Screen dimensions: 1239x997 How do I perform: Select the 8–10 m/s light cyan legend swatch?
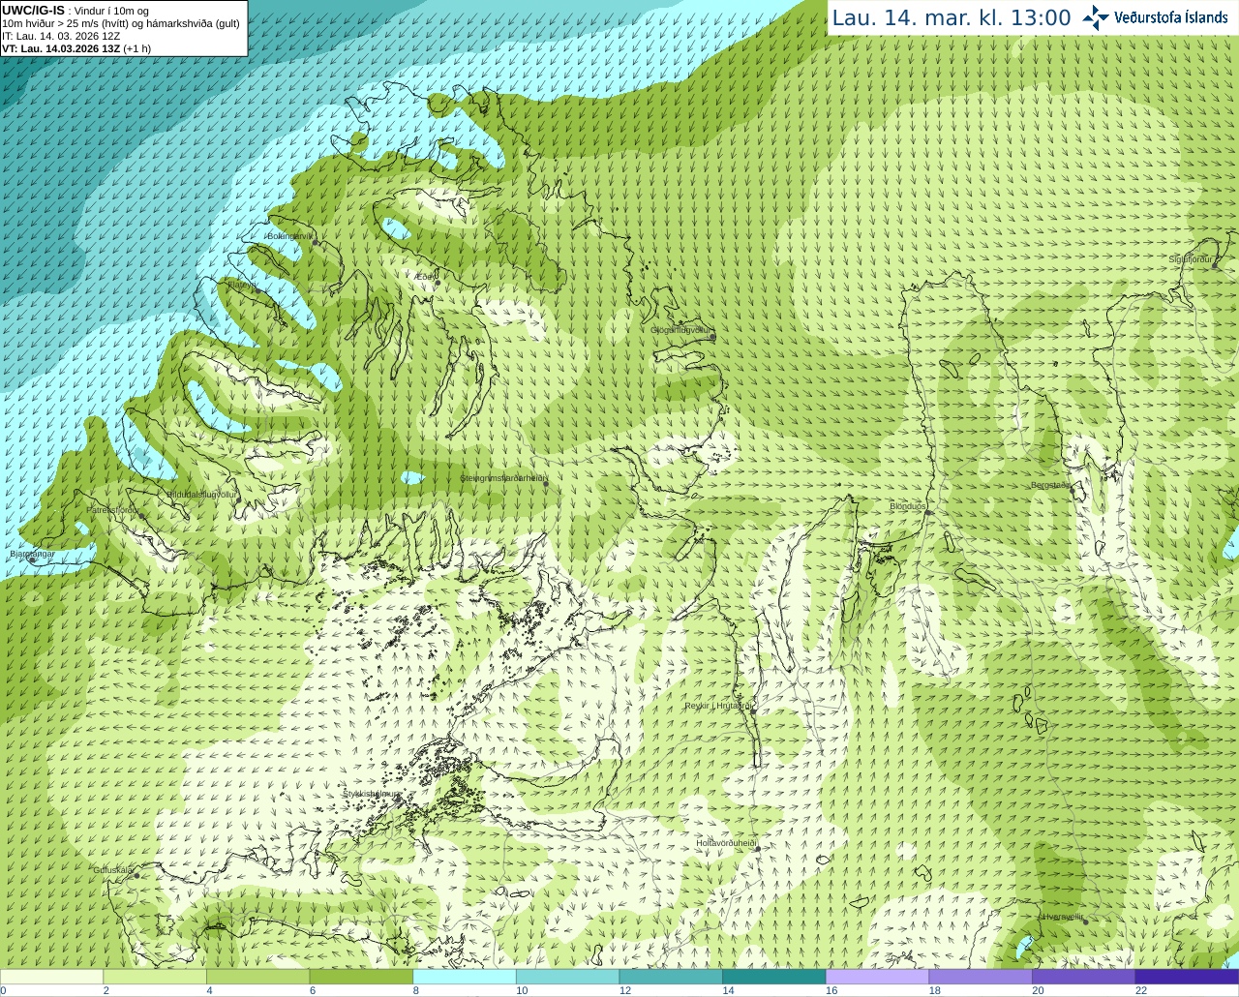point(465,977)
